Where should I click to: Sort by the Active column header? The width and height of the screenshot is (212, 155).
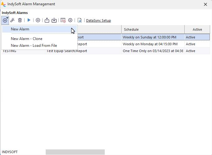click(197, 29)
